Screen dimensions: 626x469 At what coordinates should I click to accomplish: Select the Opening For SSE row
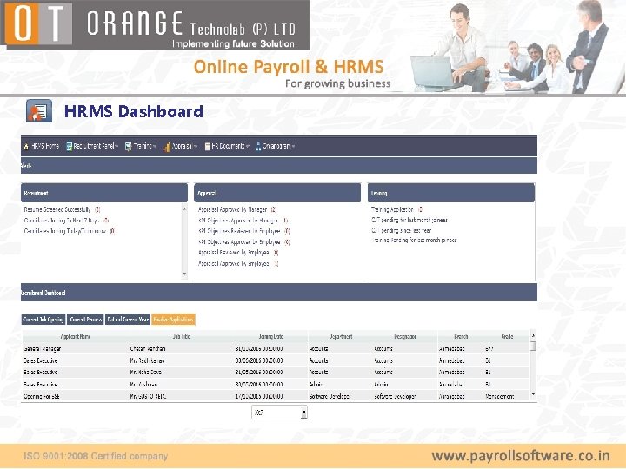[x=276, y=396]
